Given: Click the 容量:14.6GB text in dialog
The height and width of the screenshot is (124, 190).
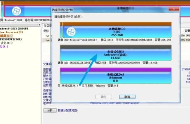Looking at the screenshot, I should [x=150, y=63].
